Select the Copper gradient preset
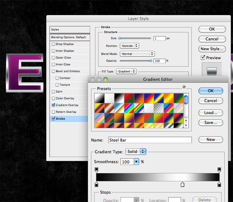 coord(109,108)
